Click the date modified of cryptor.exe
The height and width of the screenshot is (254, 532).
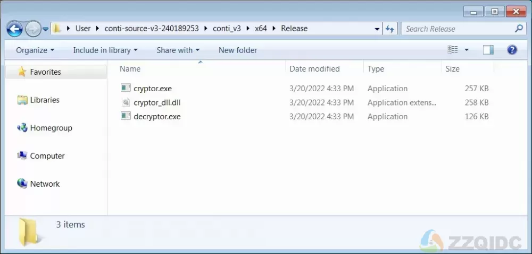point(322,89)
